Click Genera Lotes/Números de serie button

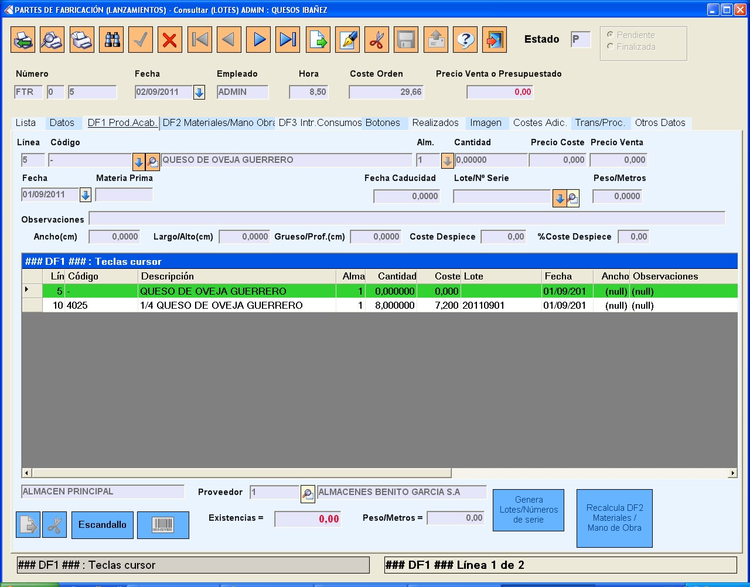tap(529, 510)
